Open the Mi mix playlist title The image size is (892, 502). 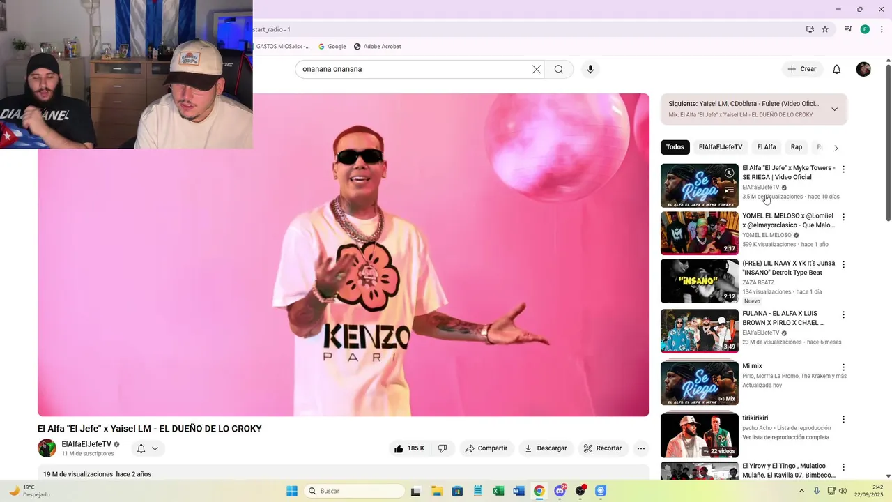click(x=752, y=366)
